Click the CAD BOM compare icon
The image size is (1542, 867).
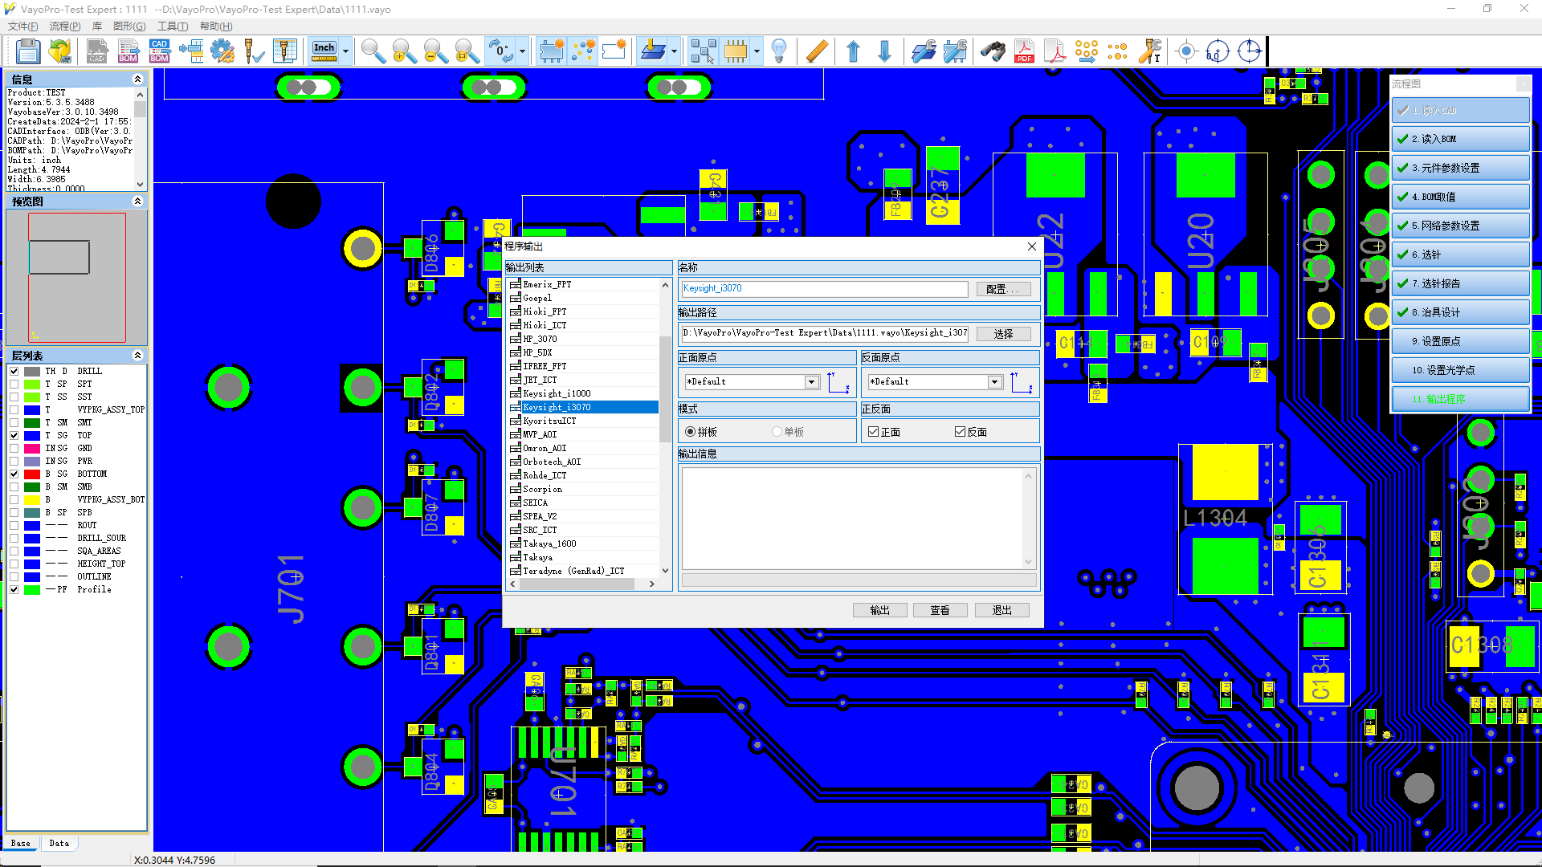160,51
